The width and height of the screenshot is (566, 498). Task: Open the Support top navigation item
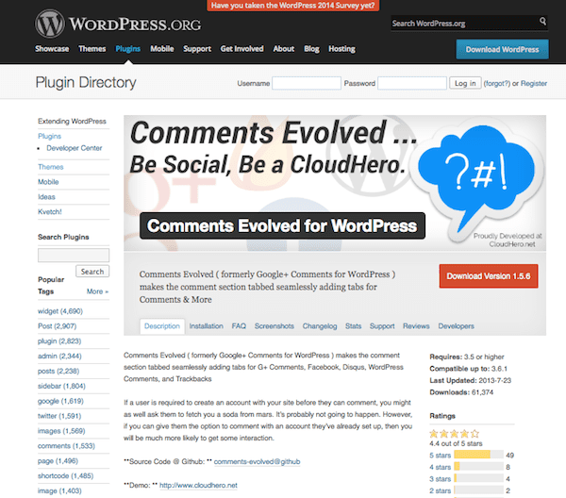click(197, 49)
